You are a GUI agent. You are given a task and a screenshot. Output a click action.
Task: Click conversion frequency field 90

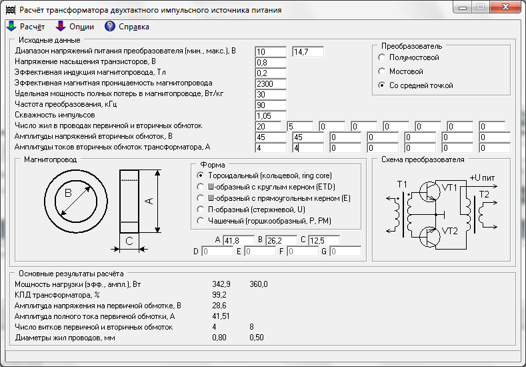(271, 105)
